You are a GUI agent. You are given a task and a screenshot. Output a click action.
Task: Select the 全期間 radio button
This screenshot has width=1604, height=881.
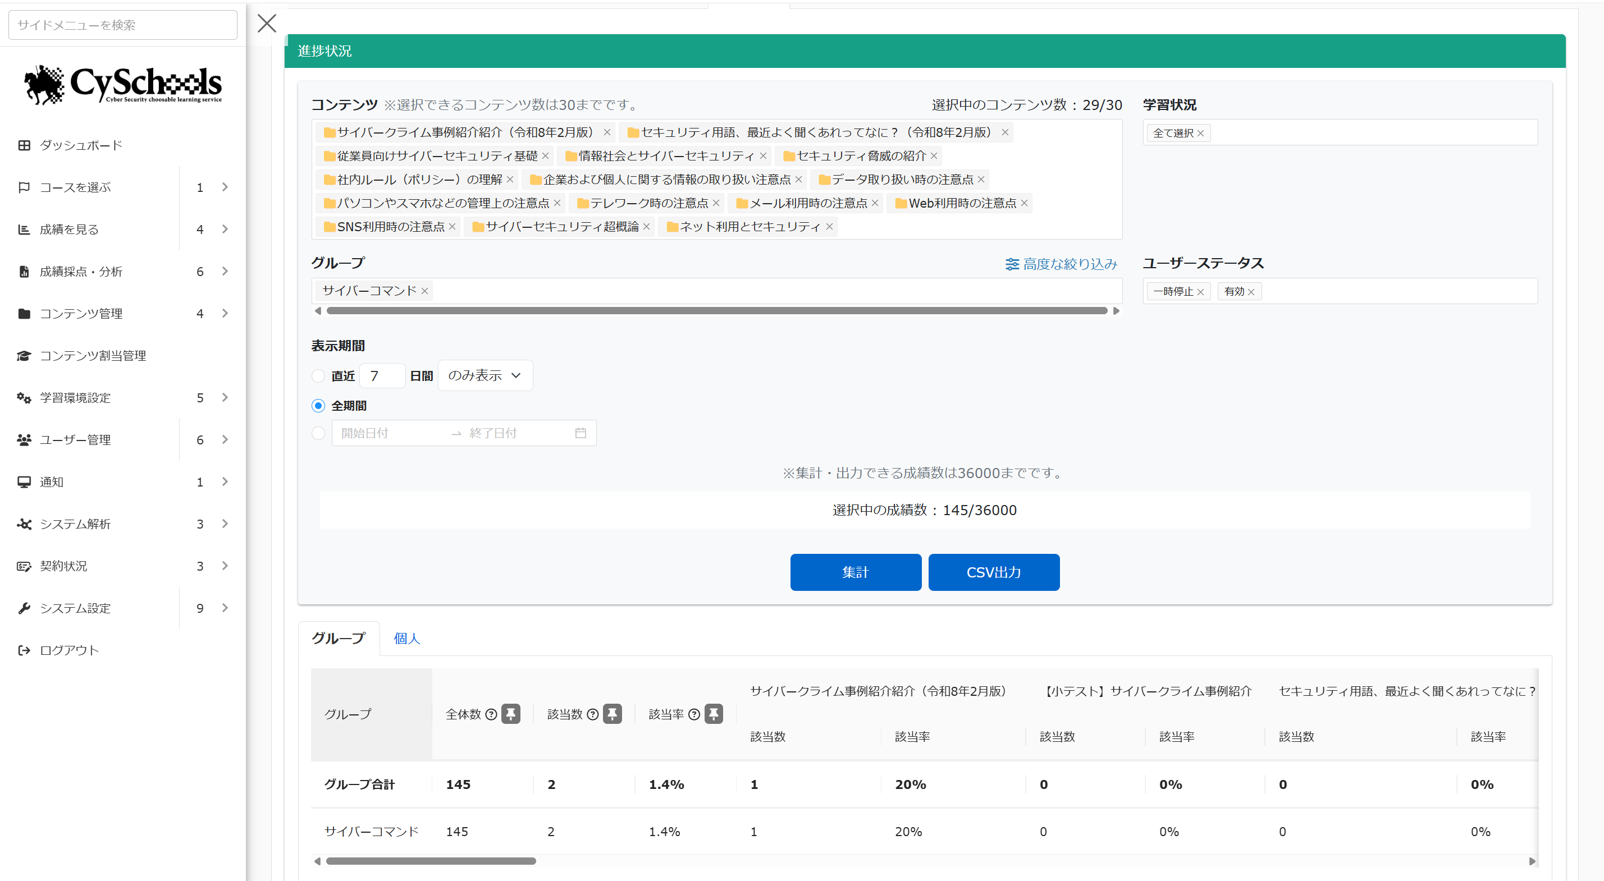(318, 406)
